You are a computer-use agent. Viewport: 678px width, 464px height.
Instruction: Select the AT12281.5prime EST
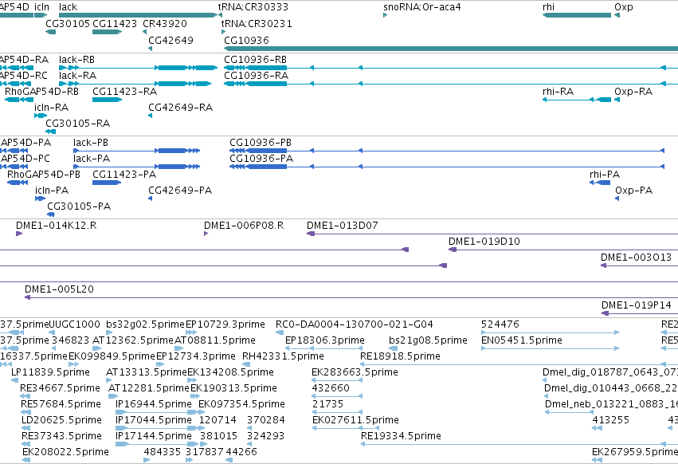pos(112,396)
